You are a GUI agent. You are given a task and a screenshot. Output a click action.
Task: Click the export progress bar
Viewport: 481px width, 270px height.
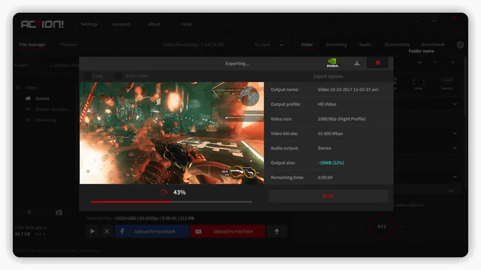click(171, 202)
